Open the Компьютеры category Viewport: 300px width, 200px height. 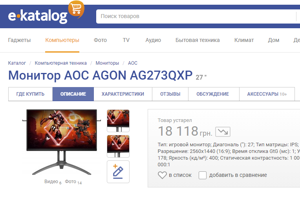pos(62,40)
